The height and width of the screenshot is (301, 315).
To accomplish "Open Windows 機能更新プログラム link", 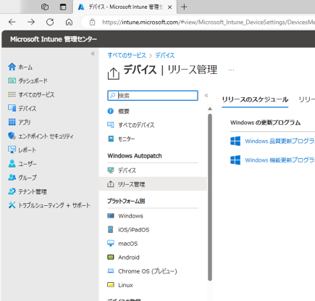I will (x=280, y=160).
